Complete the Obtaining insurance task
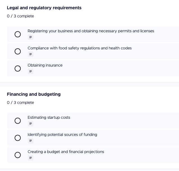 click(18, 69)
